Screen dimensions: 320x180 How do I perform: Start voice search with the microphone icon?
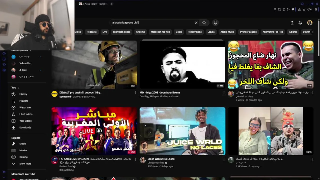coord(215,23)
